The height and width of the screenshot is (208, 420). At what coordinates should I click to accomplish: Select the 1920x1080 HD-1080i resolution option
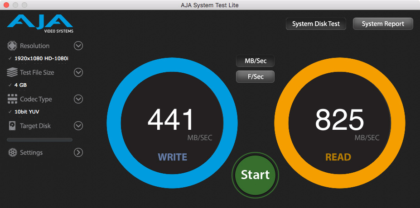[x=41, y=58]
